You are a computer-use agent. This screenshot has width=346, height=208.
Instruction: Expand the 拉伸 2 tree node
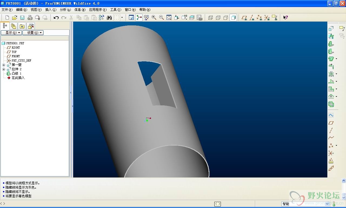(x=4, y=69)
